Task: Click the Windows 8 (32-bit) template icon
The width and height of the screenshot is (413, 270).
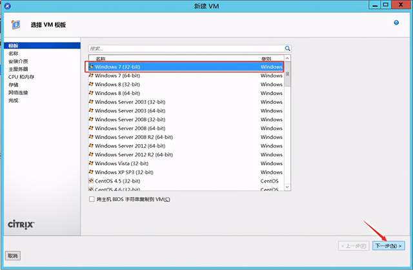Action: point(91,84)
